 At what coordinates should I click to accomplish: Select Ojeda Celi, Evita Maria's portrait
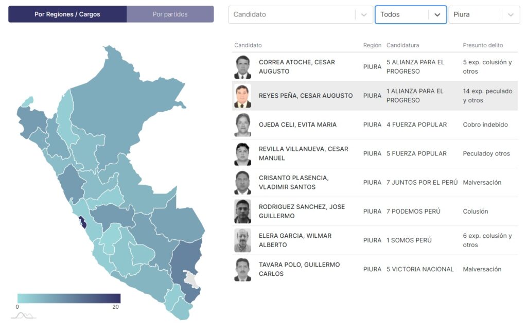pos(242,125)
